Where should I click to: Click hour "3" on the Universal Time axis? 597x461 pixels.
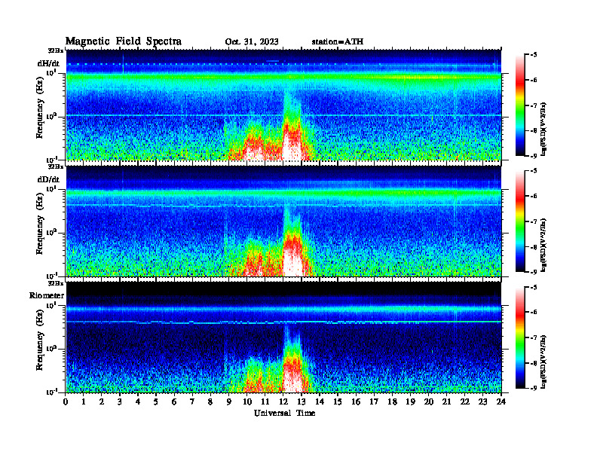tap(120, 401)
